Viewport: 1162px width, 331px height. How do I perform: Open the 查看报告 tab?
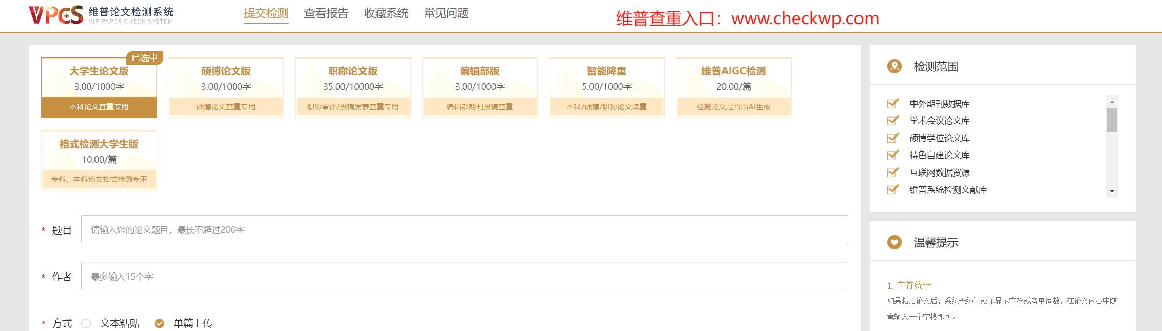[326, 13]
